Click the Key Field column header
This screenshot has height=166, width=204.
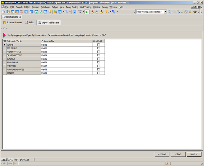99,41
